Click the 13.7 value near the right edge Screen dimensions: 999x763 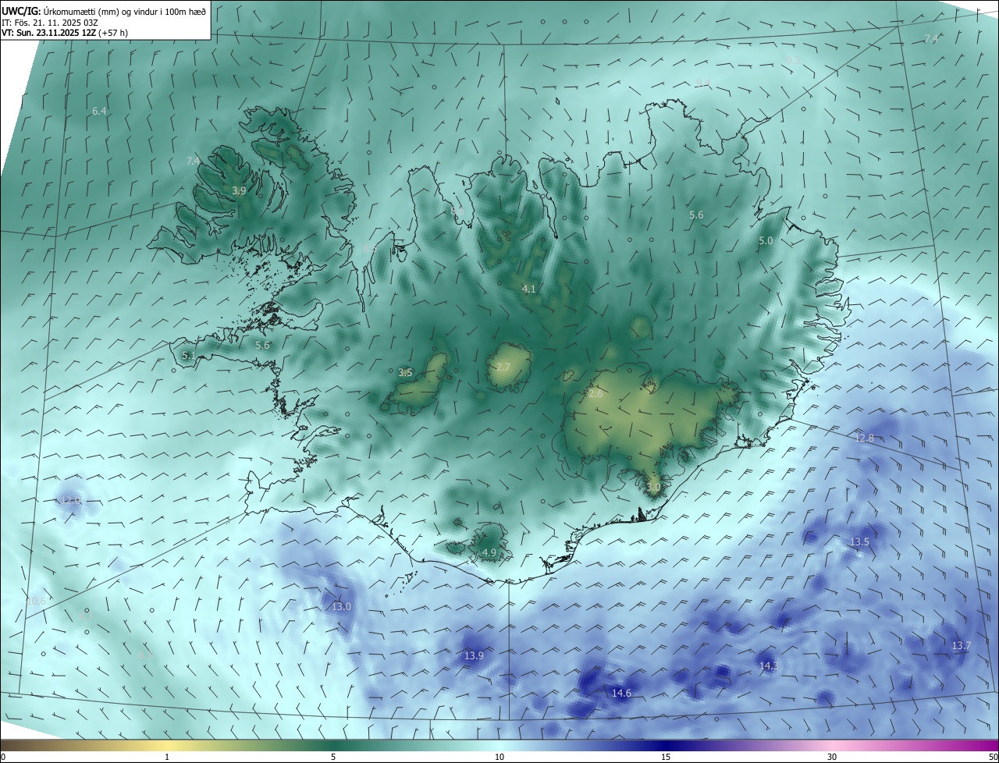click(961, 646)
